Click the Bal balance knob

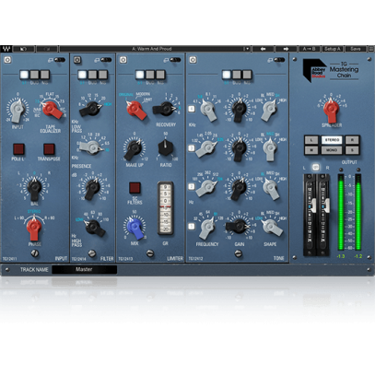[x=34, y=188]
